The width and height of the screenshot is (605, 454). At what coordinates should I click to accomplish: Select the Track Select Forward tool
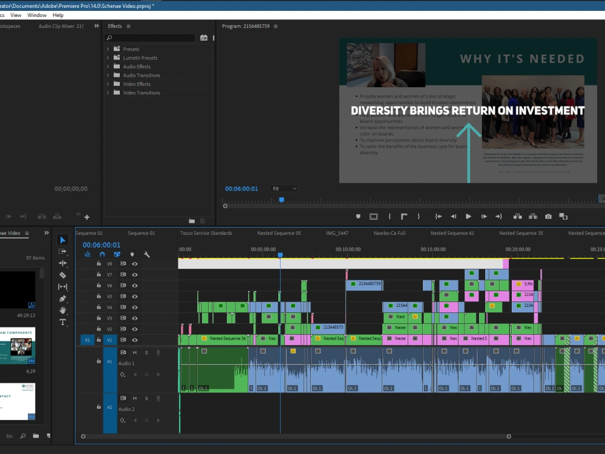pyautogui.click(x=62, y=251)
